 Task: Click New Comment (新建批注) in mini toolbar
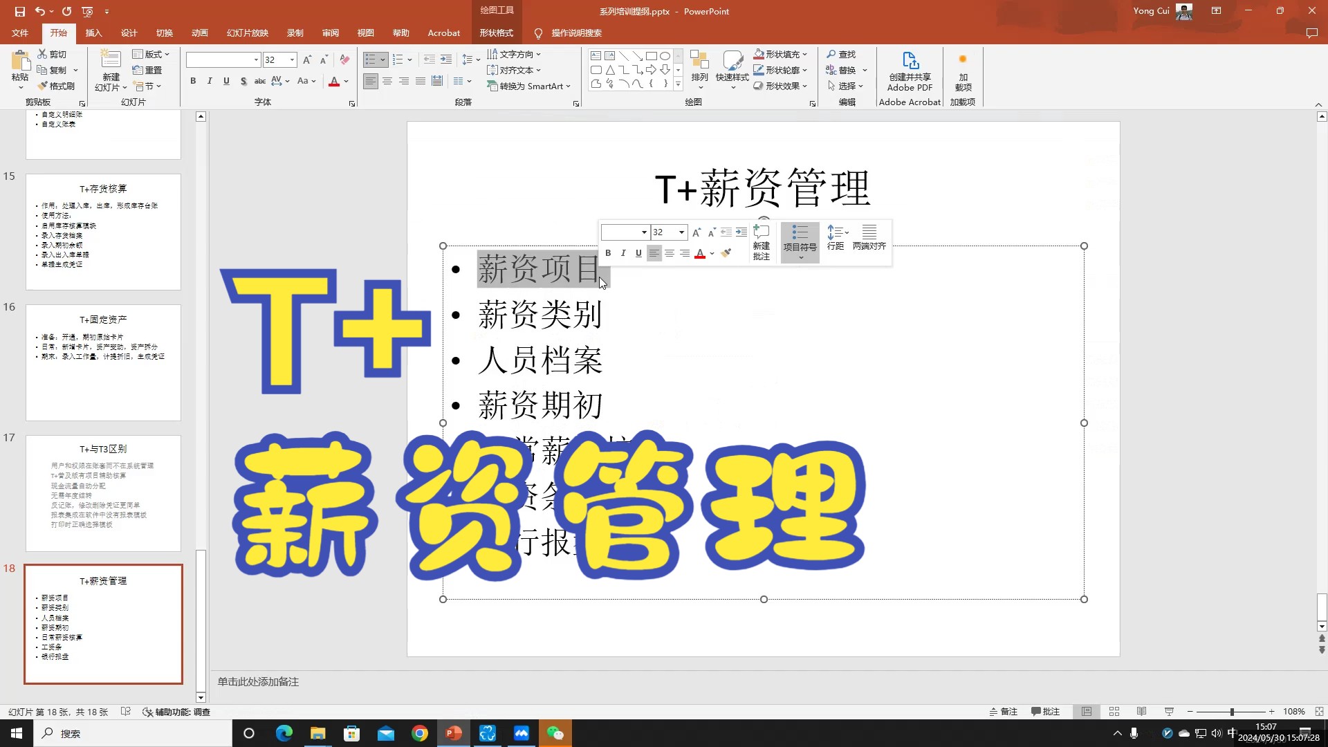pos(762,242)
